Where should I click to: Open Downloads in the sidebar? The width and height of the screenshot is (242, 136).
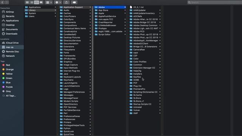(12, 34)
